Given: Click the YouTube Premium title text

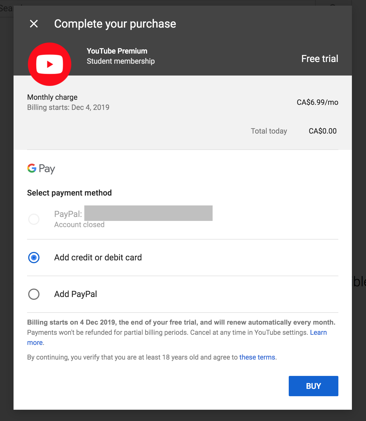Looking at the screenshot, I should (x=117, y=51).
